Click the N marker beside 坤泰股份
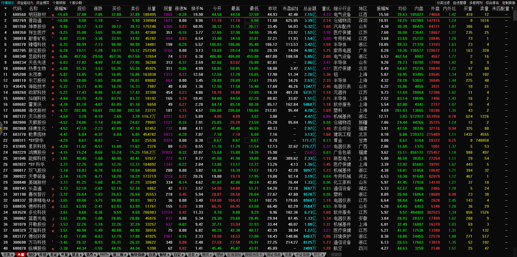The image size is (517, 257). [53, 27]
